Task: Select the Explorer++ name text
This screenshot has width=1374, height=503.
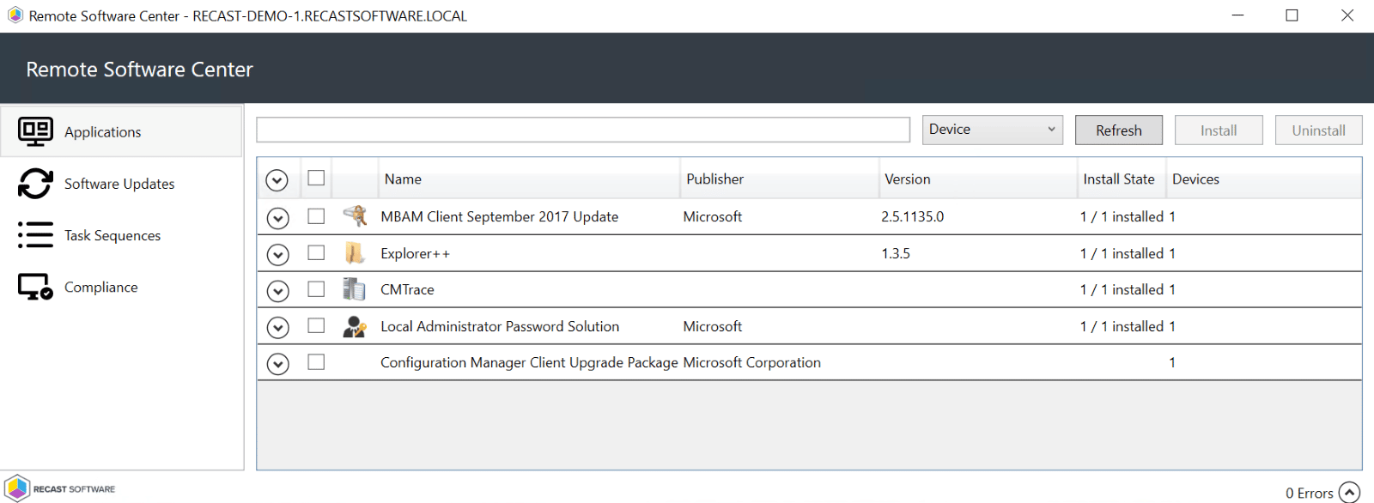Action: tap(416, 253)
